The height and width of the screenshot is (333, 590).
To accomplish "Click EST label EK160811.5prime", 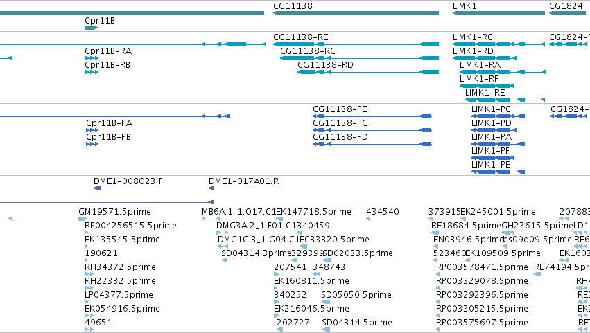I will tap(311, 281).
